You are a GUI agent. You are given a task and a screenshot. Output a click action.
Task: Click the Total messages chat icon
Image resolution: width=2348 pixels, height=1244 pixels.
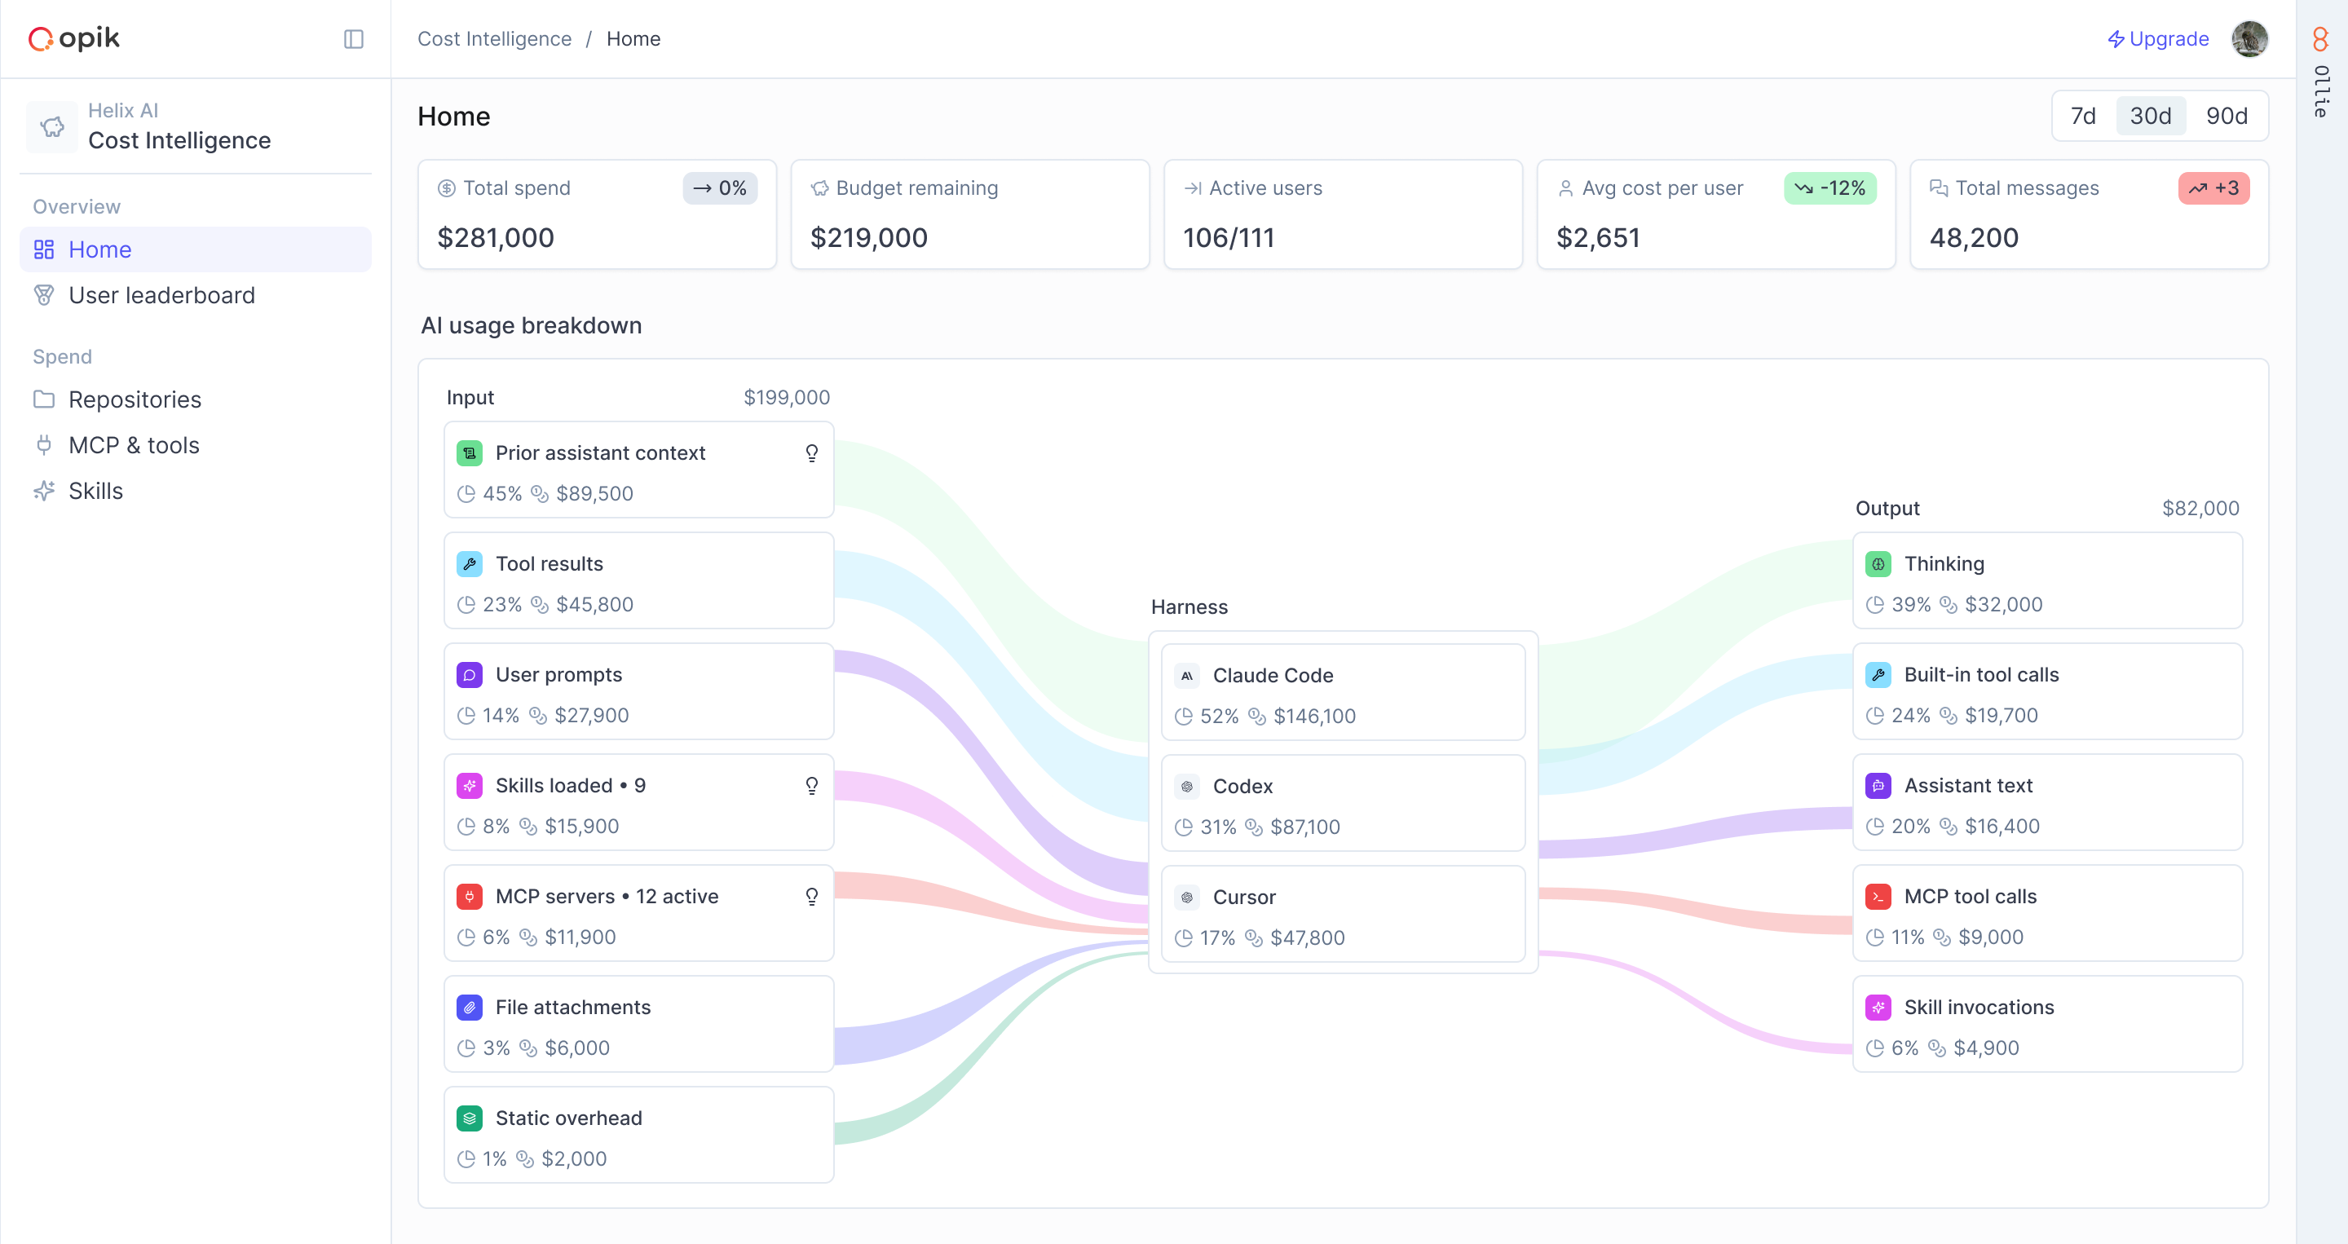coord(1938,187)
